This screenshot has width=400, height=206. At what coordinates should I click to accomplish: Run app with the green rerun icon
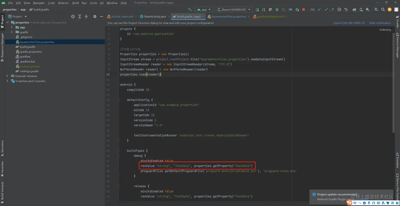tap(257, 10)
